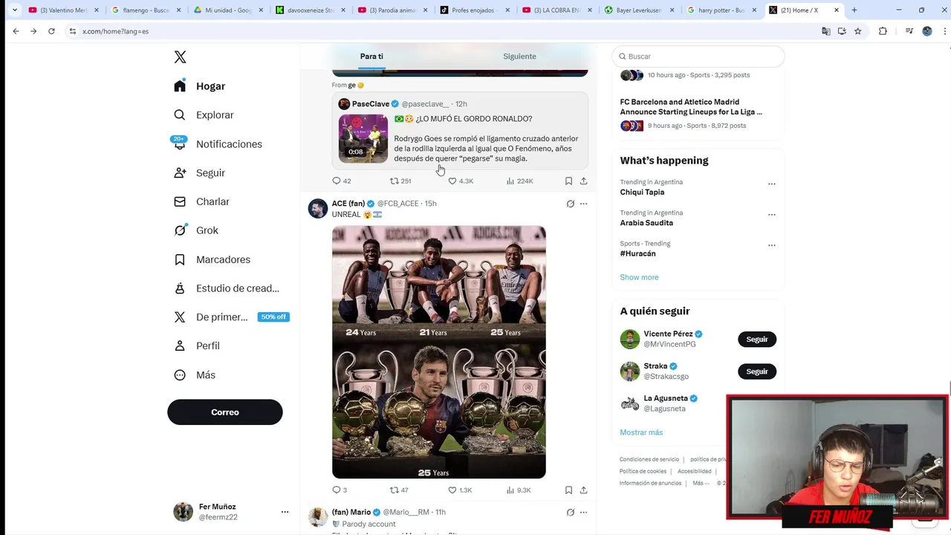Screen dimensions: 951x535
Task: View analytics showing 224K views
Action: point(520,181)
